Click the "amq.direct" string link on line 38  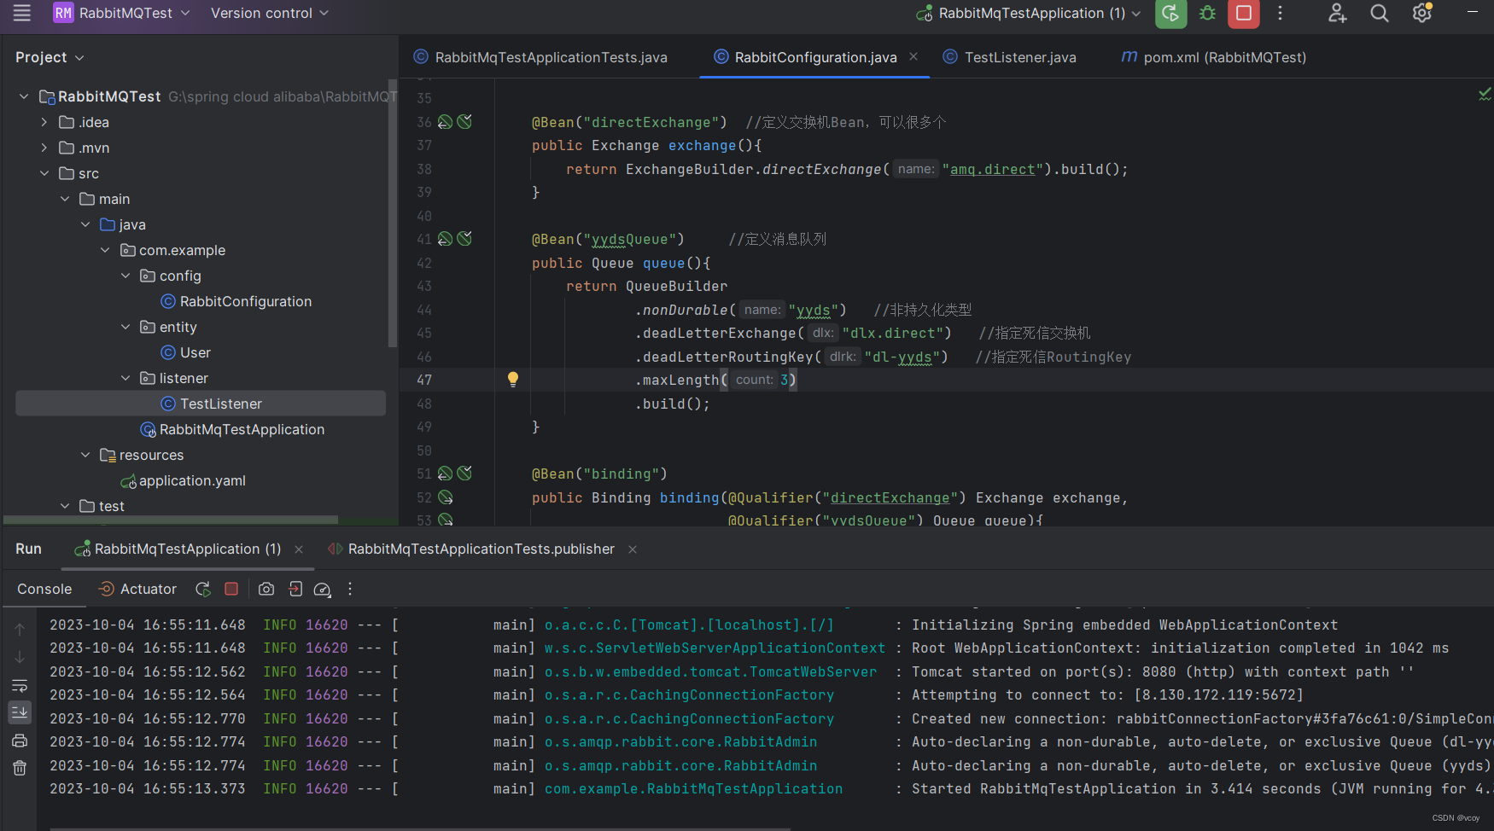click(x=993, y=169)
